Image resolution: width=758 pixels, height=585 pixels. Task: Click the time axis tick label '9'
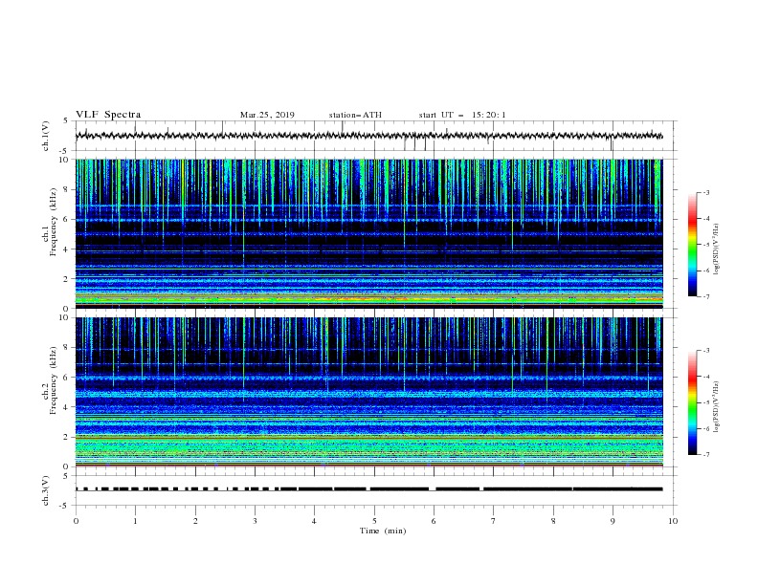point(613,521)
